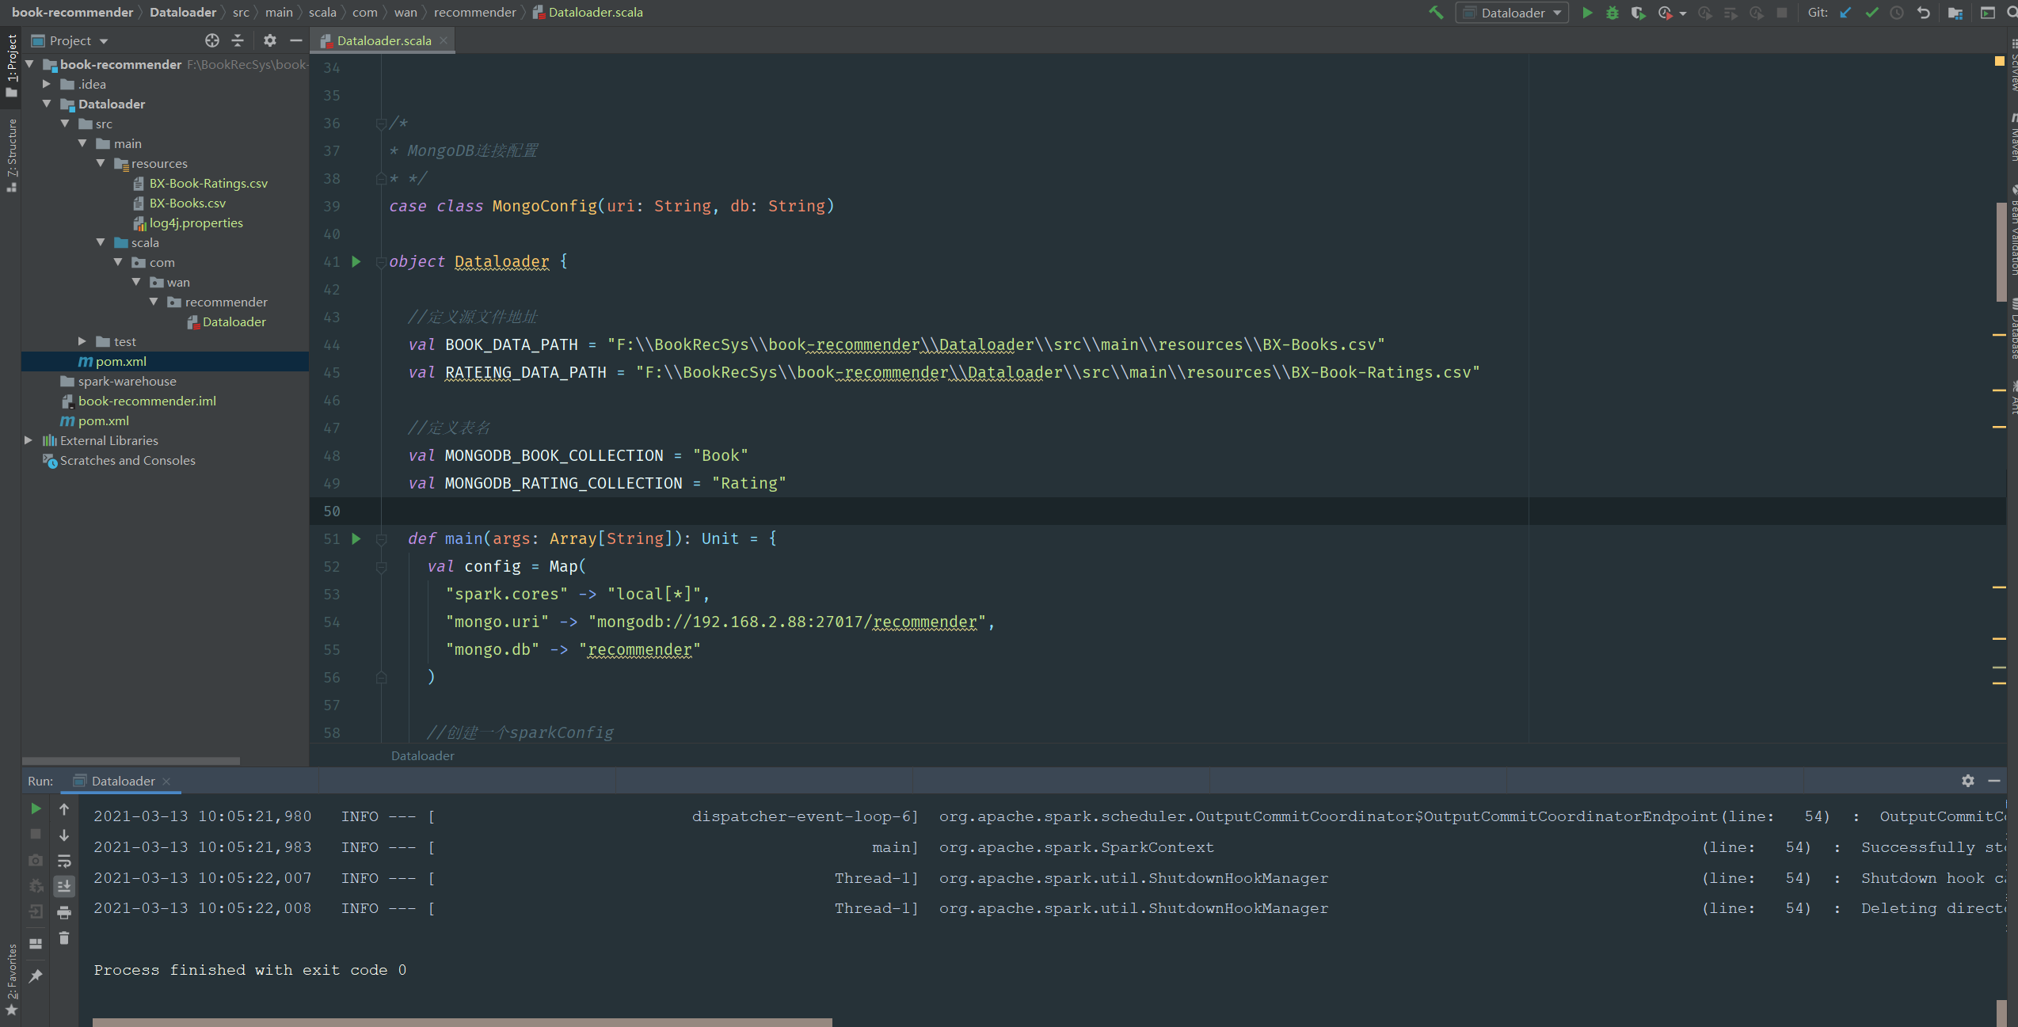The width and height of the screenshot is (2018, 1027).
Task: Collapse the recommender package
Action: (x=154, y=302)
